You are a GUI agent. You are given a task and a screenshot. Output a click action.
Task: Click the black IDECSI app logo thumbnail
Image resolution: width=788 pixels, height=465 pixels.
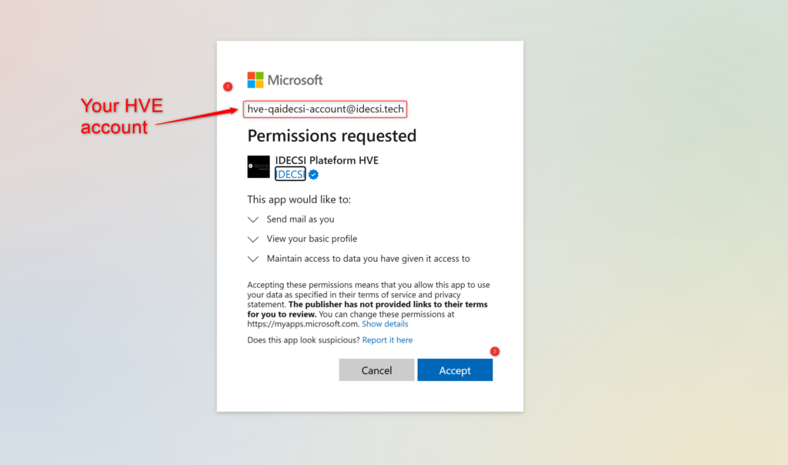point(259,167)
